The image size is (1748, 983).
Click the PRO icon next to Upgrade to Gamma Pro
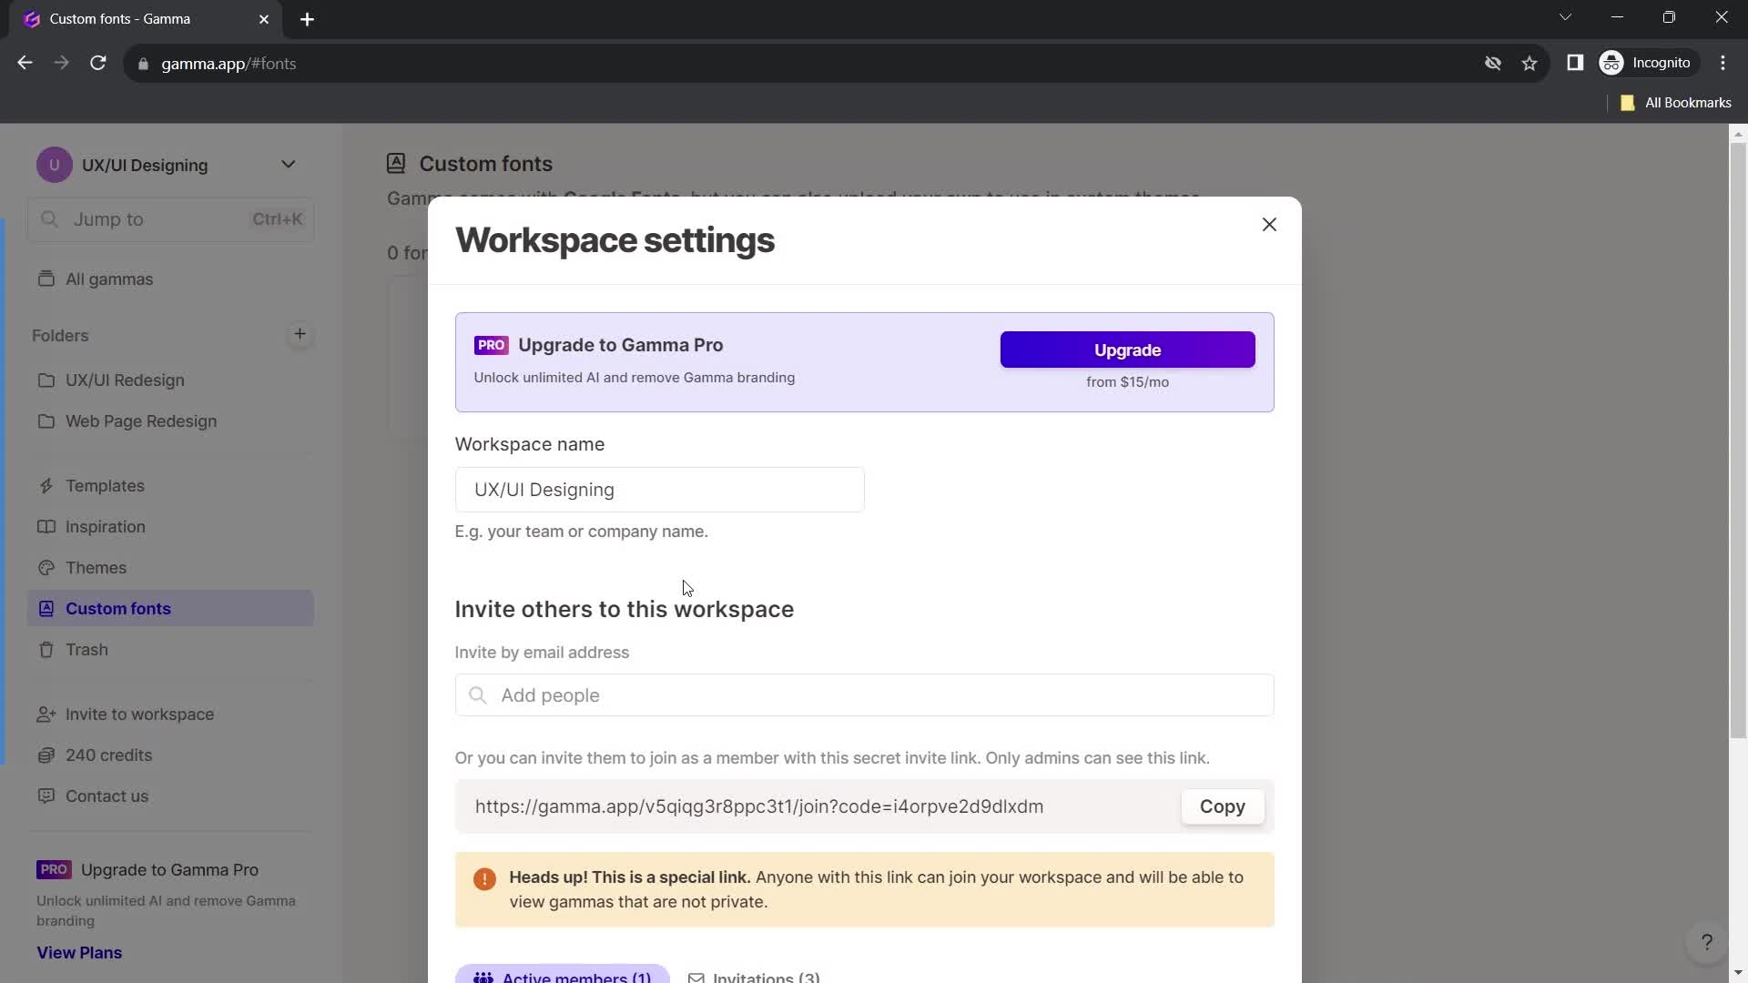(491, 344)
